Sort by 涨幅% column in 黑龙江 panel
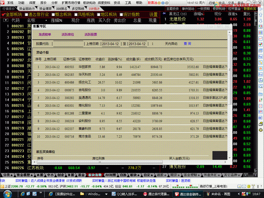Screen dimensions: 264x198 pyautogui.click(x=199, y=14)
